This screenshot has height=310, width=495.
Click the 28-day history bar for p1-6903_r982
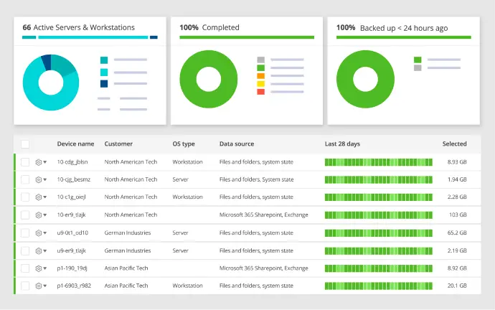tap(378, 286)
